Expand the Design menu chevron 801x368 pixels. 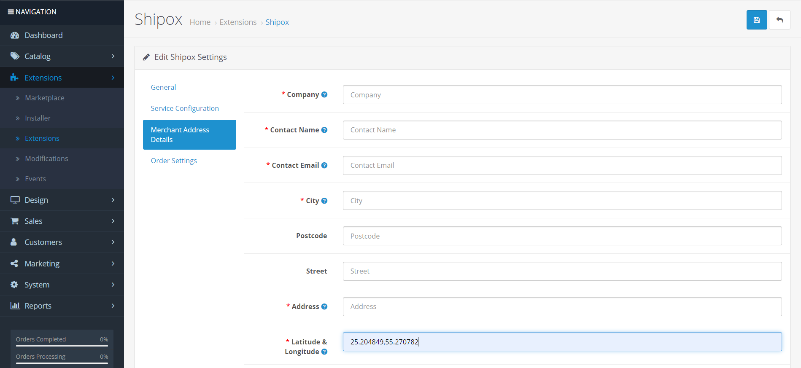pos(113,200)
